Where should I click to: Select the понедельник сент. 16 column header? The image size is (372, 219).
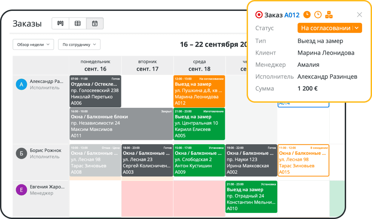coord(95,65)
